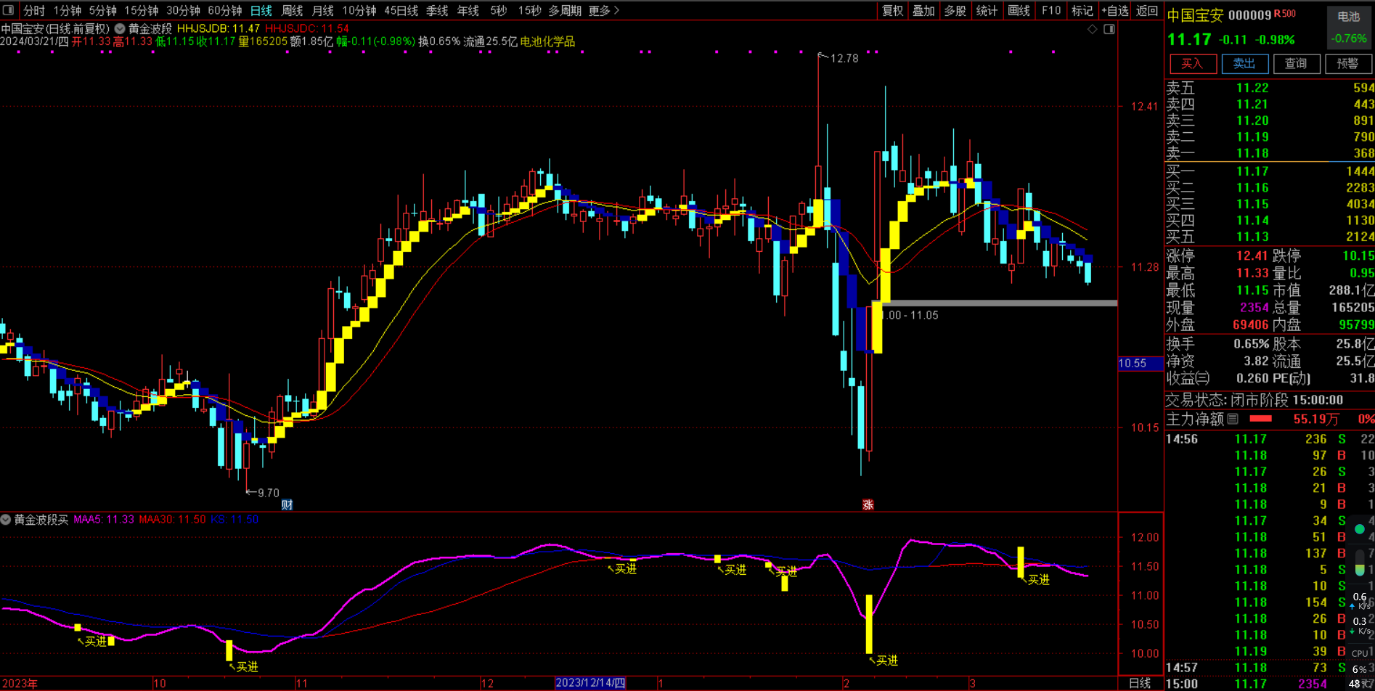Click the 涨 marker under the chart
The image size is (1375, 691).
[x=868, y=504]
